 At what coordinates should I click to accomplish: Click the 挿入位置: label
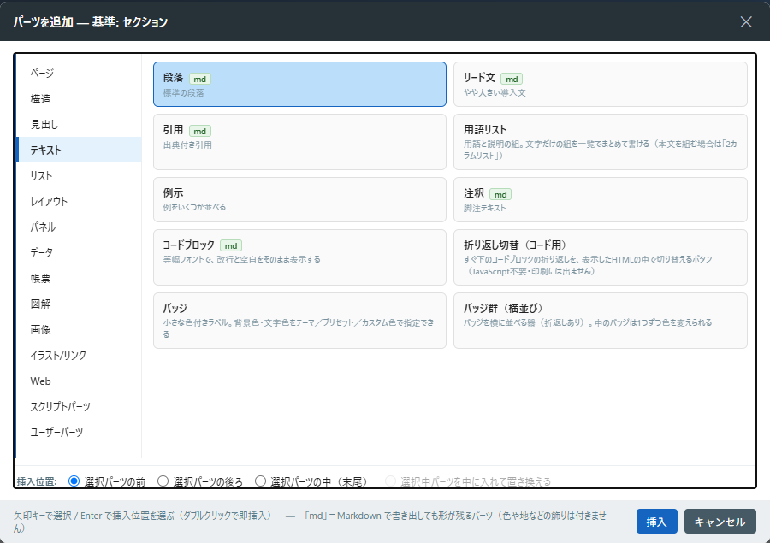point(37,481)
